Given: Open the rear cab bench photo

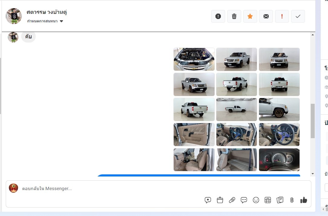Looking at the screenshot, I should pos(237,160).
